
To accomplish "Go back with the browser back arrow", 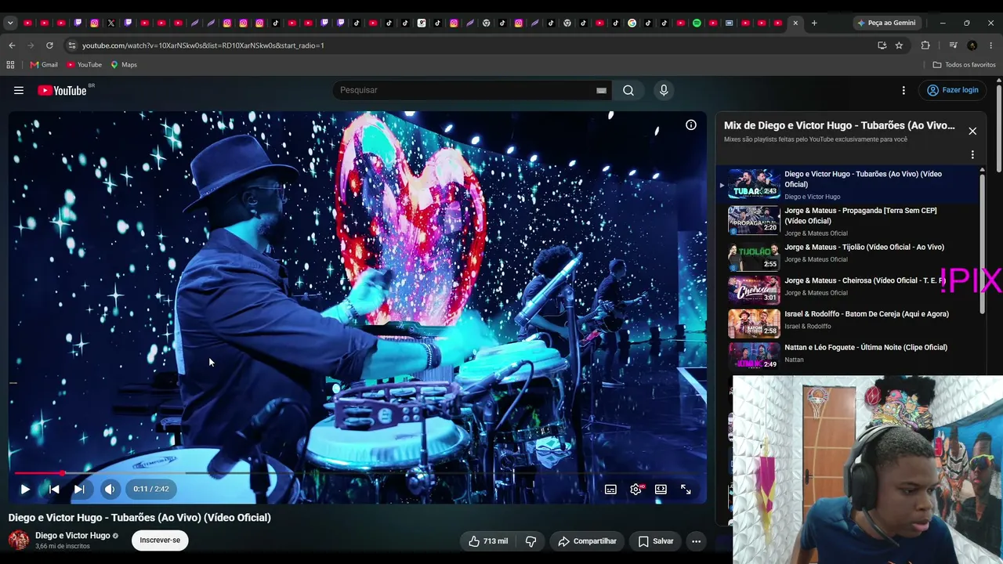I will [x=12, y=45].
